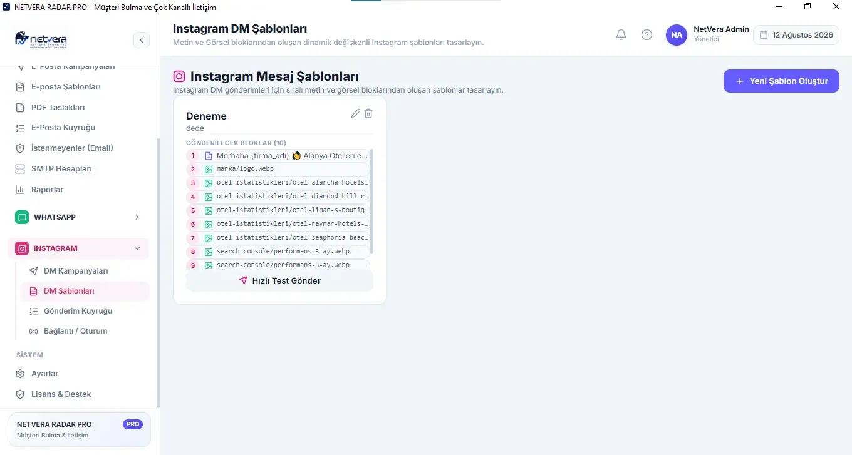
Task: Edit the Deneme template with pencil icon
Action: click(356, 113)
